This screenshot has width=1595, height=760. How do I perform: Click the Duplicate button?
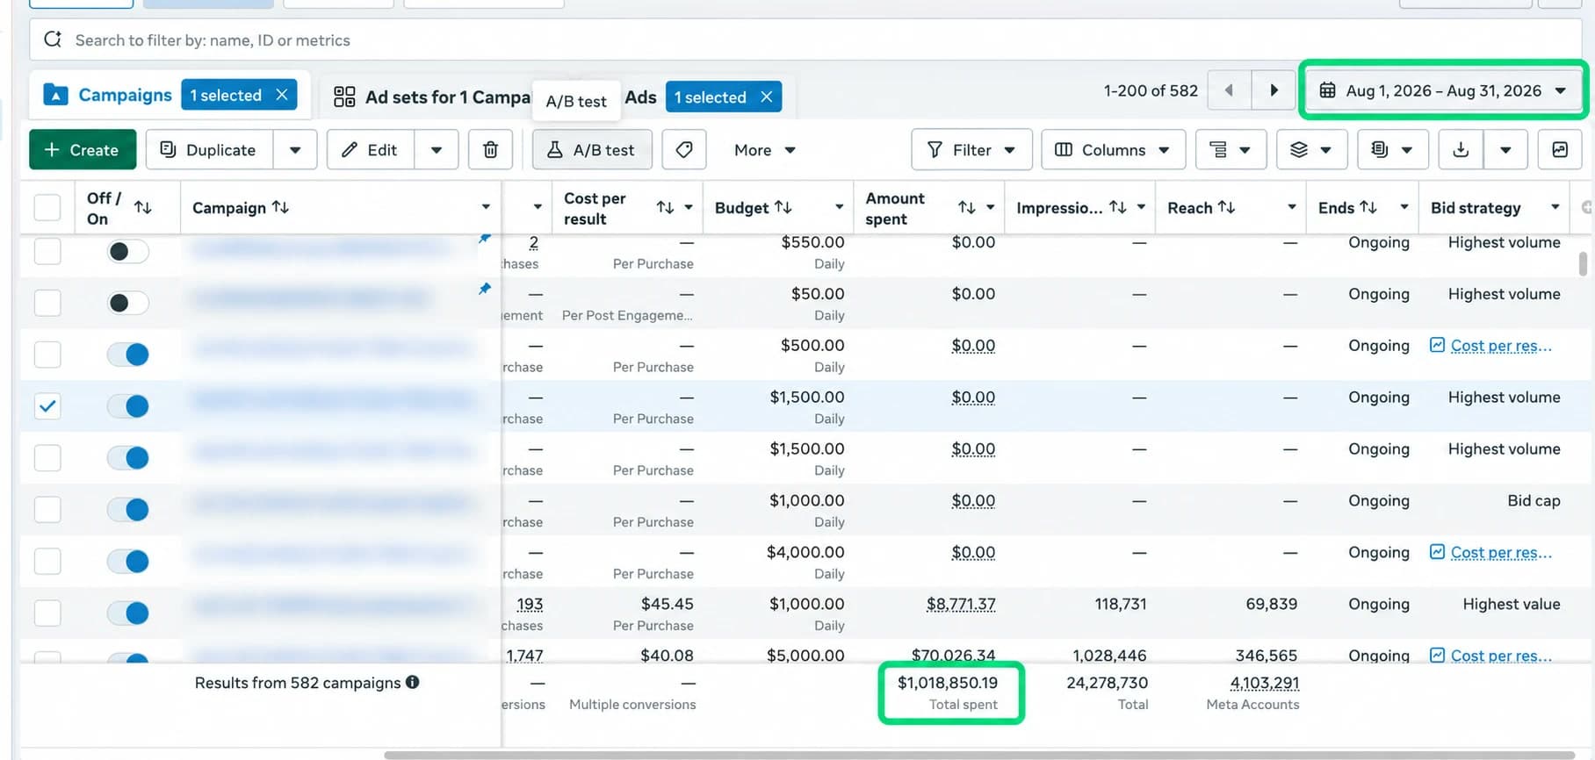click(x=209, y=150)
